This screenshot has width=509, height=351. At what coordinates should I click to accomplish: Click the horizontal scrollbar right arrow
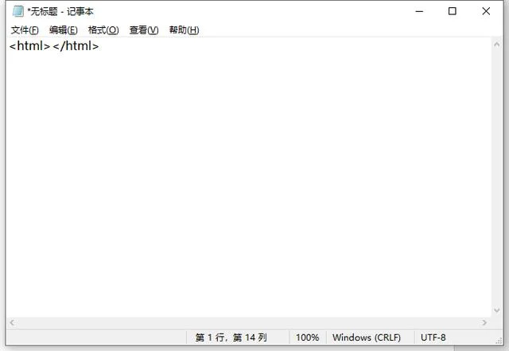(485, 322)
